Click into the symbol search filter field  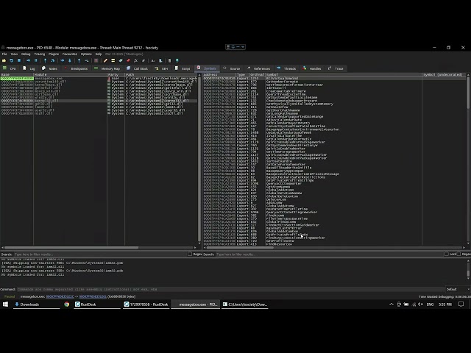click(329, 254)
